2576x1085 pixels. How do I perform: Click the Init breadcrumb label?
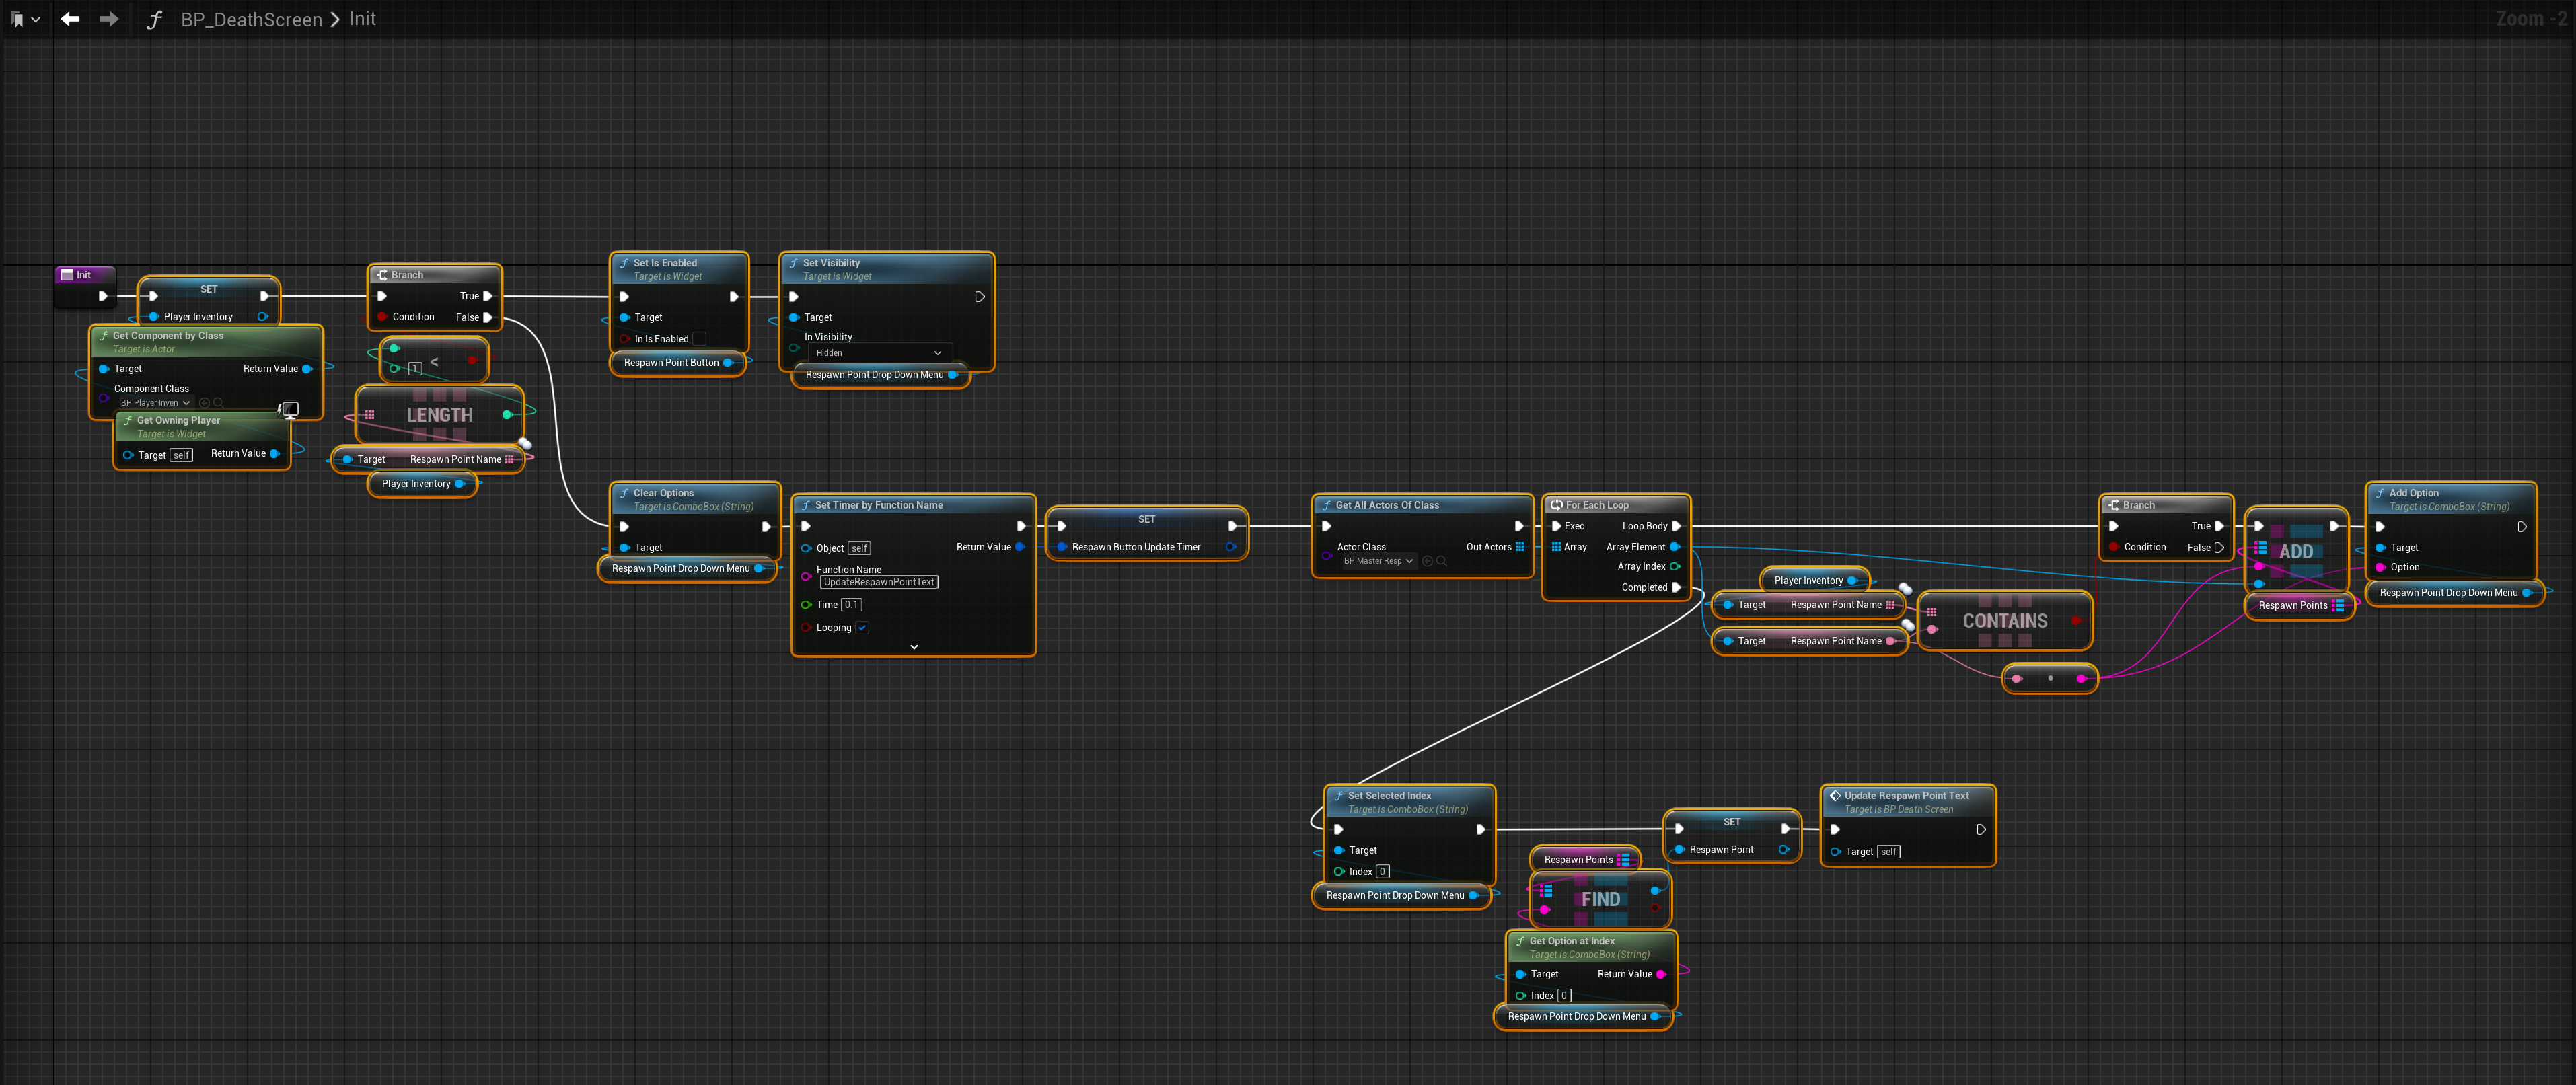(362, 19)
